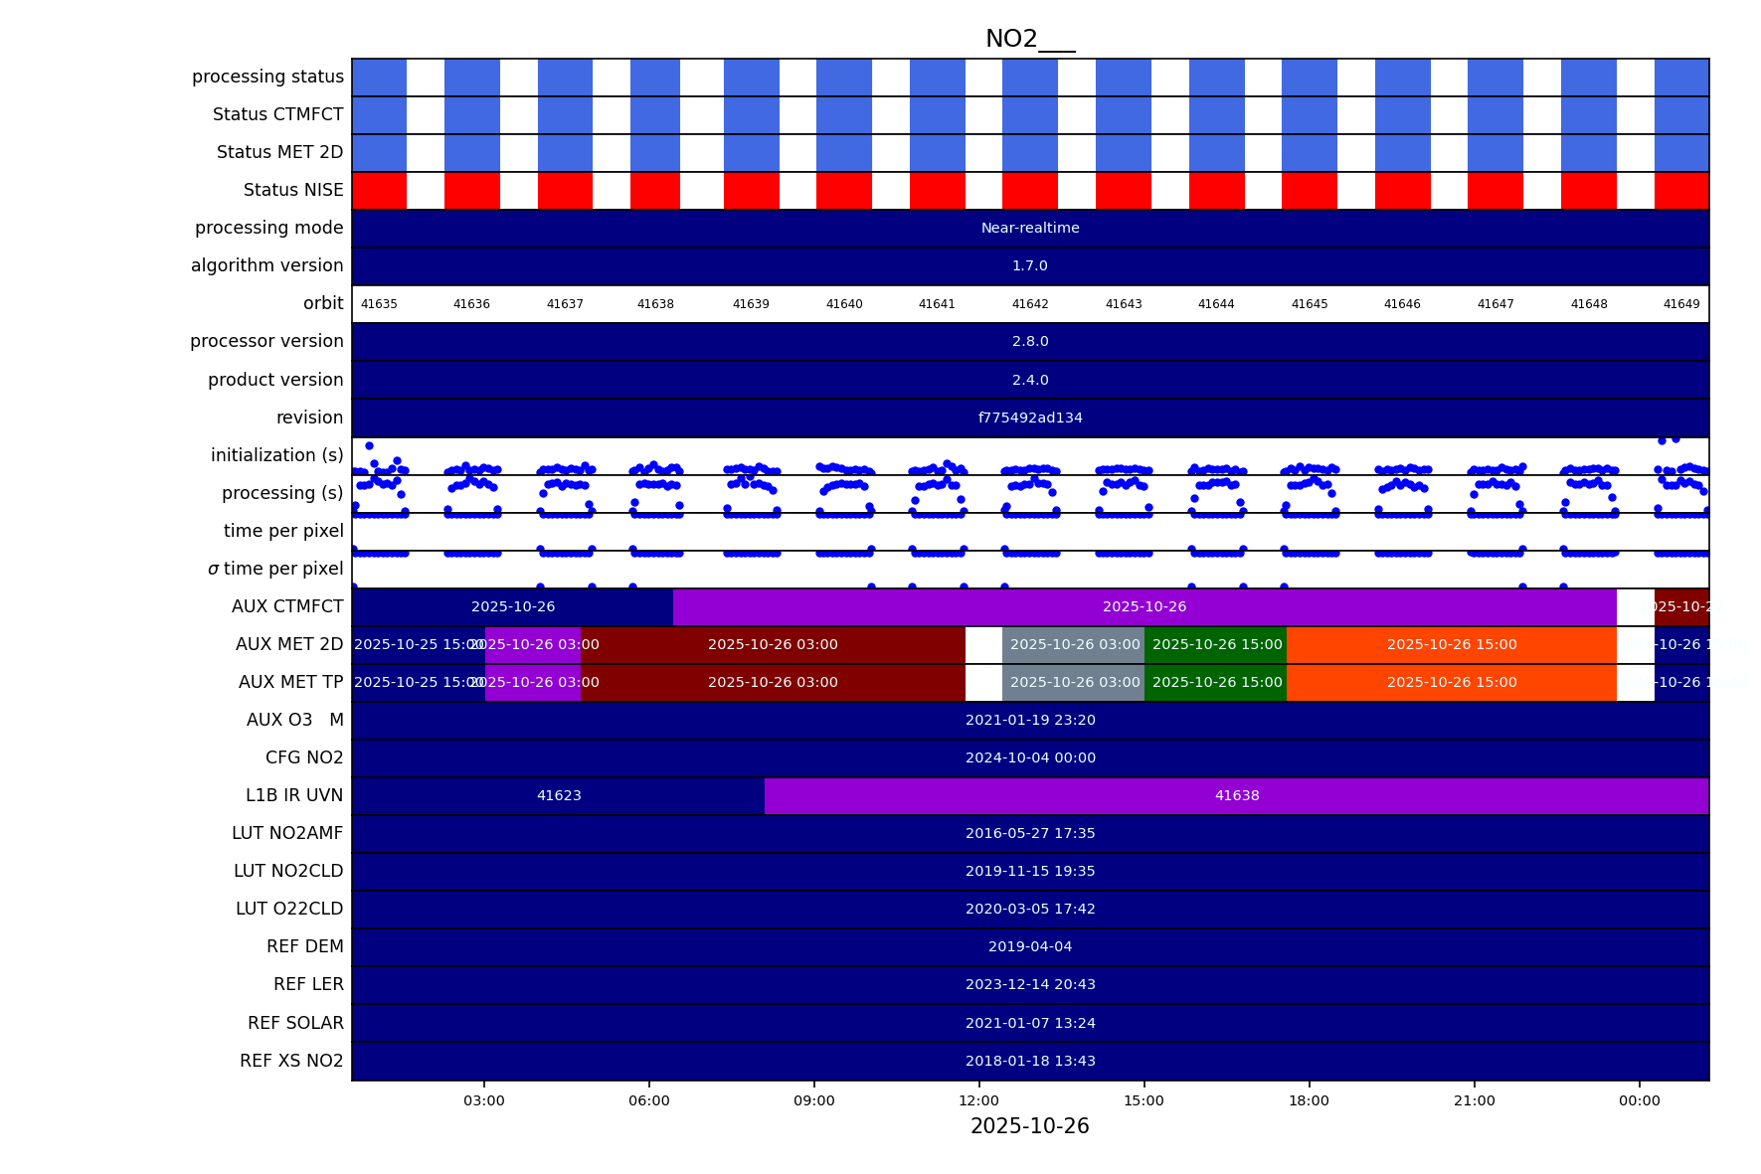1761x1174 pixels.
Task: Click the NO2___ chart title
Action: pyautogui.click(x=1029, y=39)
